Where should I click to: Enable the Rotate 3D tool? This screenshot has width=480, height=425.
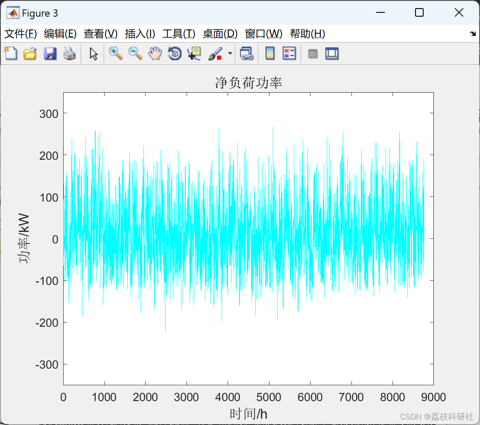coord(175,53)
